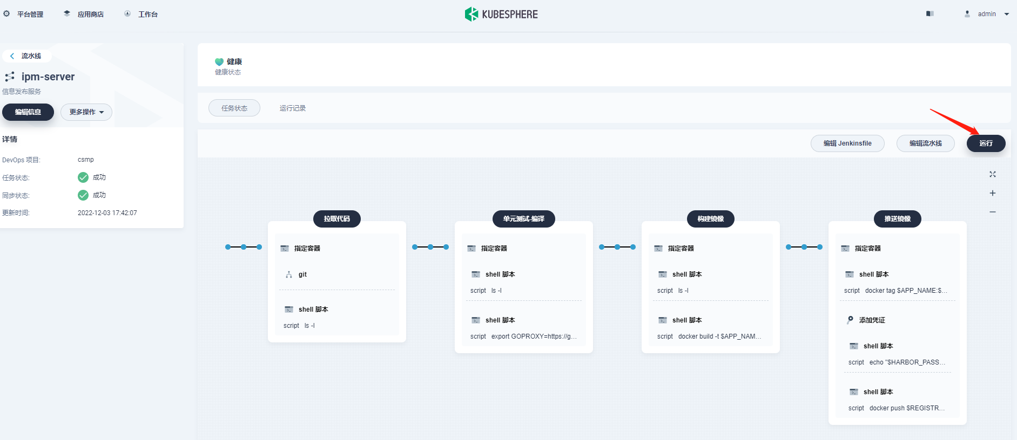Click sync status 成功 check icon

83,195
